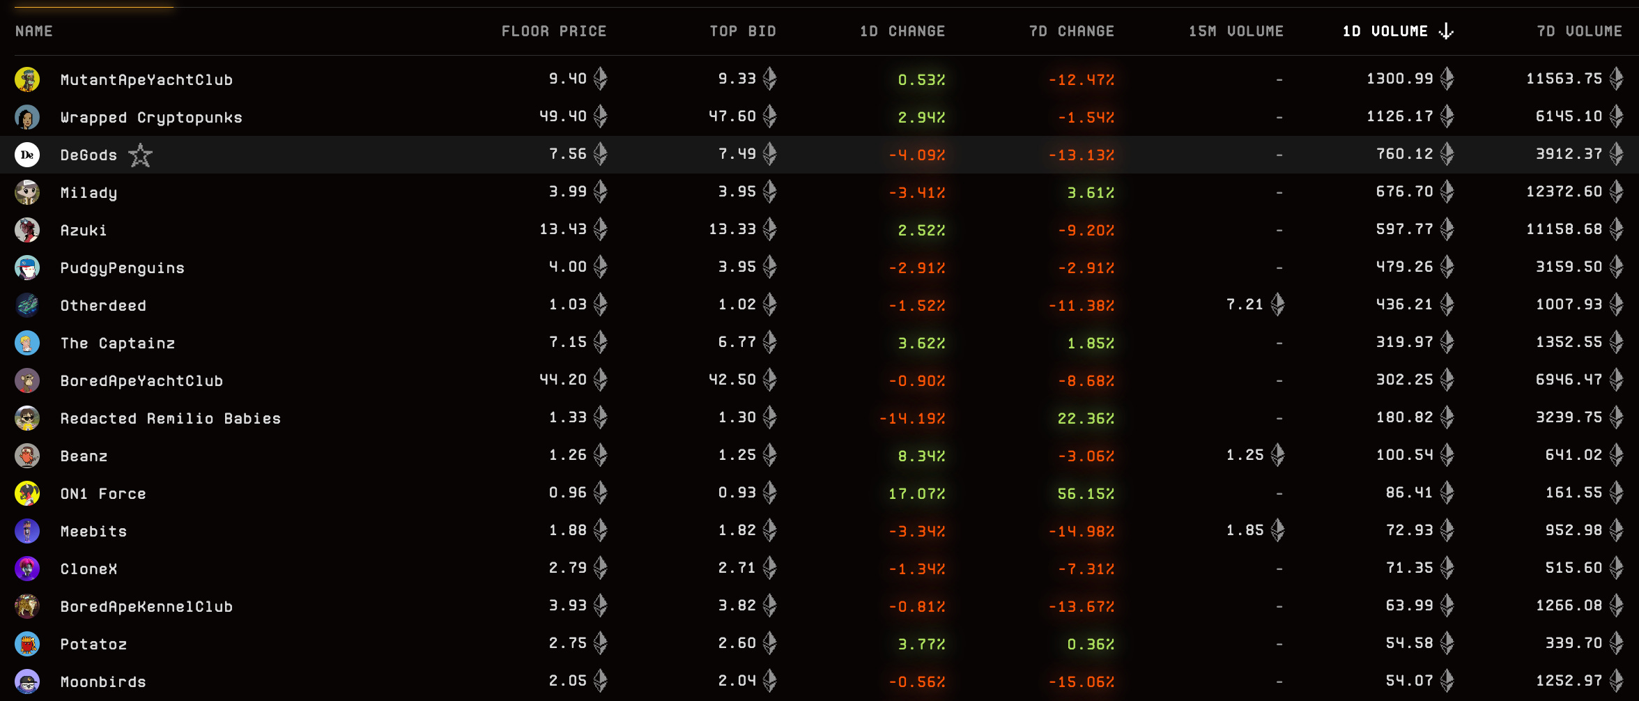The width and height of the screenshot is (1639, 701).
Task: Click the Potatoz collection avatar
Action: click(27, 644)
